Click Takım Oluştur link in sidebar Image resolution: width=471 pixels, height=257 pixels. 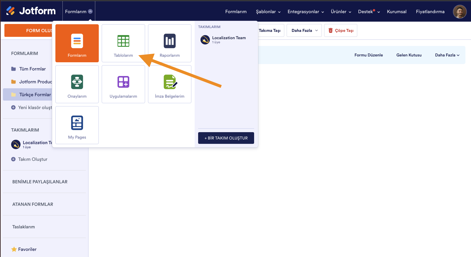[33, 159]
